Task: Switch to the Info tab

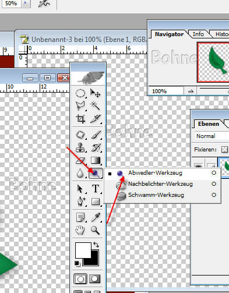Action: tap(198, 34)
